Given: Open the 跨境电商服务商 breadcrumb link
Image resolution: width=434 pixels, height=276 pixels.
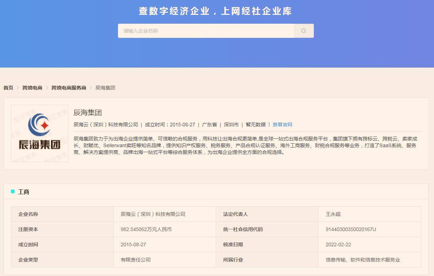Looking at the screenshot, I should 69,88.
